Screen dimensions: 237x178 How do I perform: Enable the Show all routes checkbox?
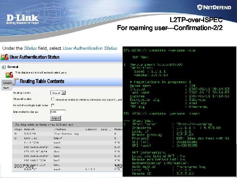click(x=53, y=99)
